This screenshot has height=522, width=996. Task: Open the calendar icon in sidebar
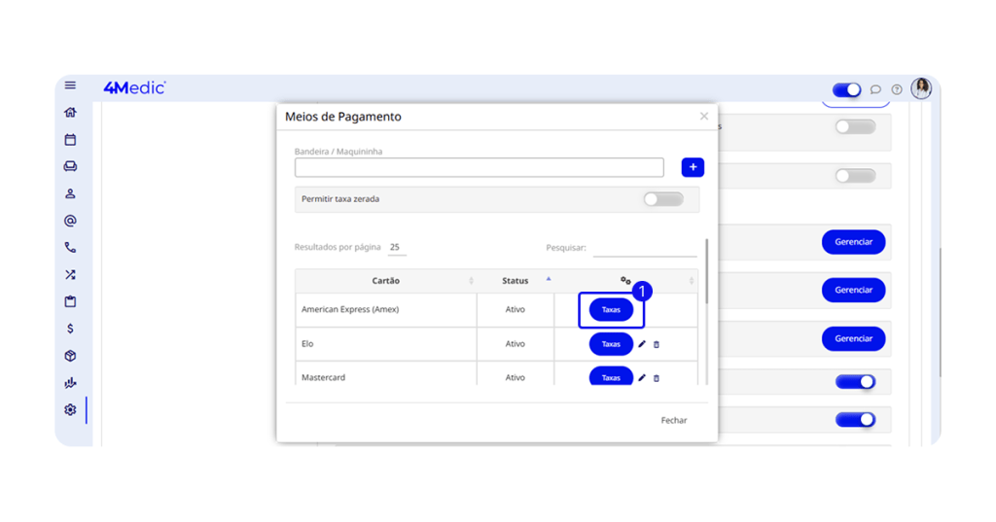70,140
